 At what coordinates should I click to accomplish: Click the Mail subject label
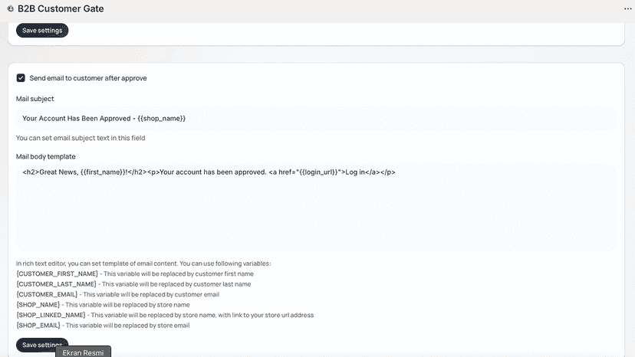tap(35, 99)
